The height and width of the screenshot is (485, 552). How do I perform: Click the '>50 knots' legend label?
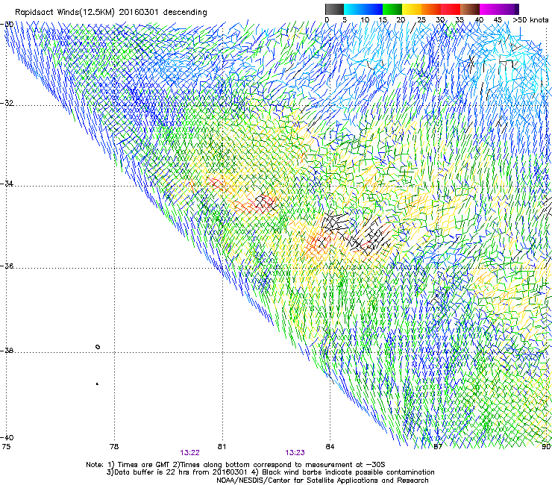[530, 20]
